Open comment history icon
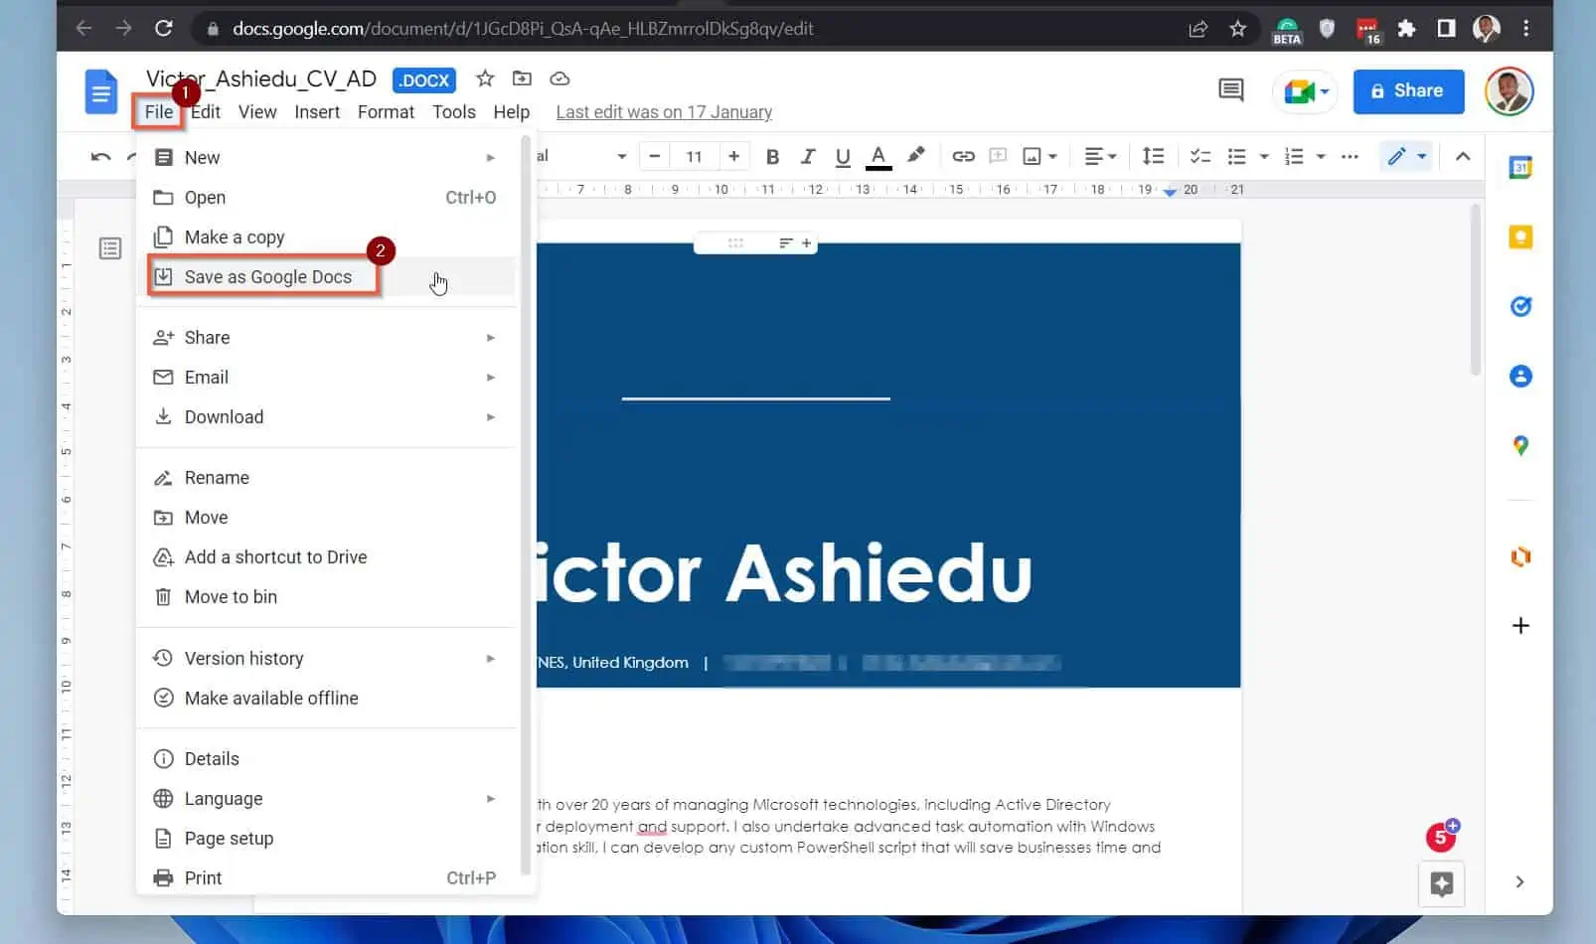 (1230, 91)
